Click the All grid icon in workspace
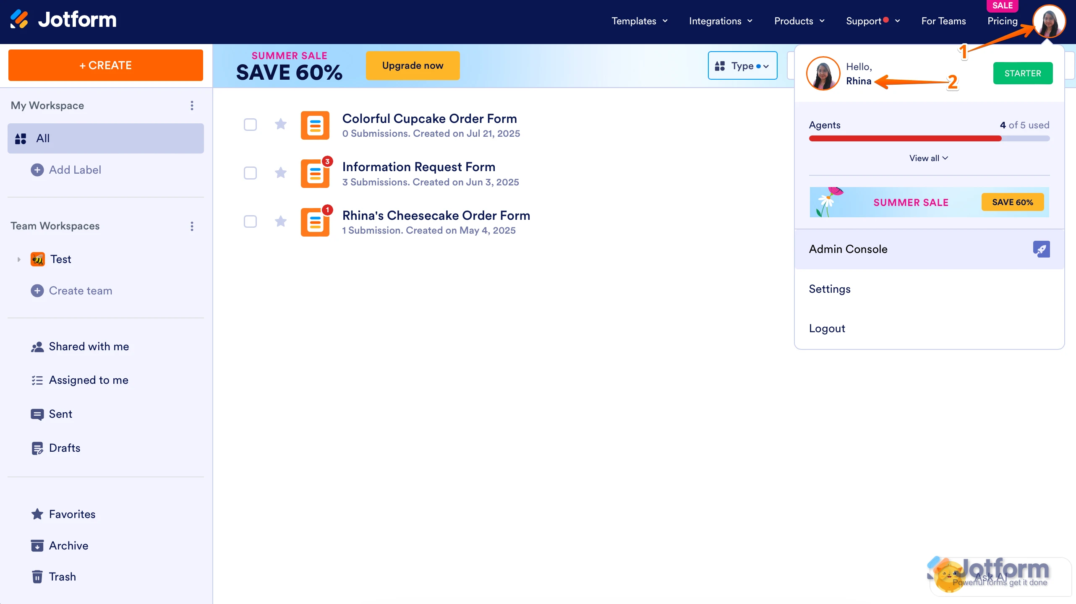This screenshot has height=604, width=1076. click(x=21, y=138)
